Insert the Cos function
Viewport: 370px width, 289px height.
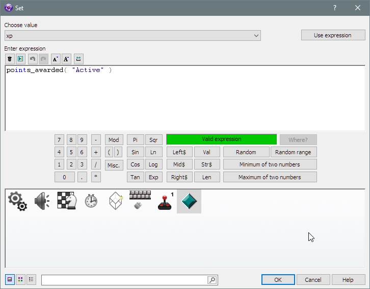[x=135, y=164]
